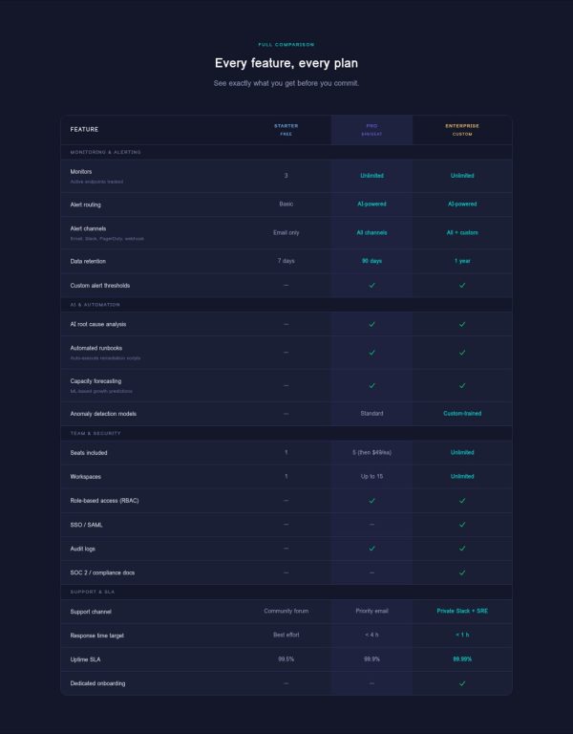Image resolution: width=573 pixels, height=734 pixels.
Task: Click the Capacity forecasting Enterprise checkmark
Action: coord(462,386)
